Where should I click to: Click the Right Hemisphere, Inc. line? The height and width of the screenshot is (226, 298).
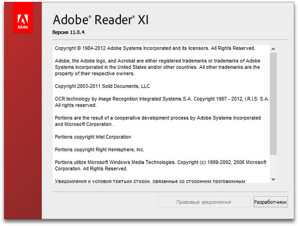98,150
